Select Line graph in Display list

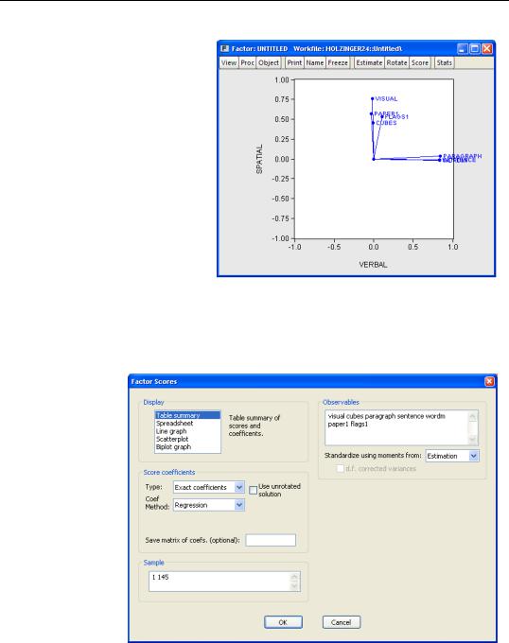pyautogui.click(x=187, y=431)
